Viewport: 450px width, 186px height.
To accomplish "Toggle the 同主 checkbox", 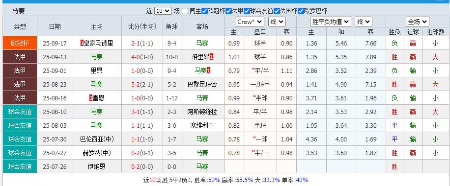I will [185, 11].
